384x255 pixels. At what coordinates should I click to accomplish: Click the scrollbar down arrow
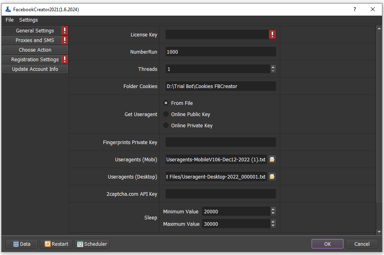coord(379,232)
